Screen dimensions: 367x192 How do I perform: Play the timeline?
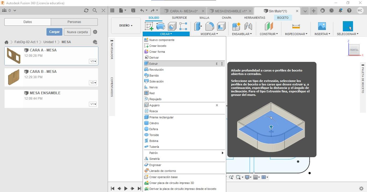coord(126,189)
